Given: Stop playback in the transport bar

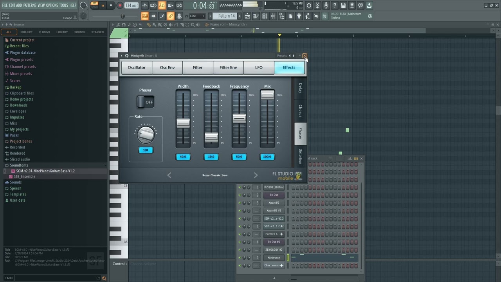Looking at the screenshot, I should coord(111,5).
